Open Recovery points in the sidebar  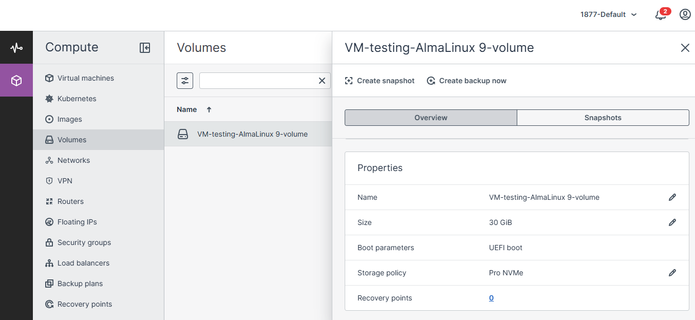(99, 304)
